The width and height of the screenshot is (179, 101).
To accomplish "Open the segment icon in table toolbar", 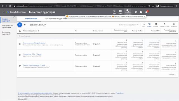I will (149, 25).
